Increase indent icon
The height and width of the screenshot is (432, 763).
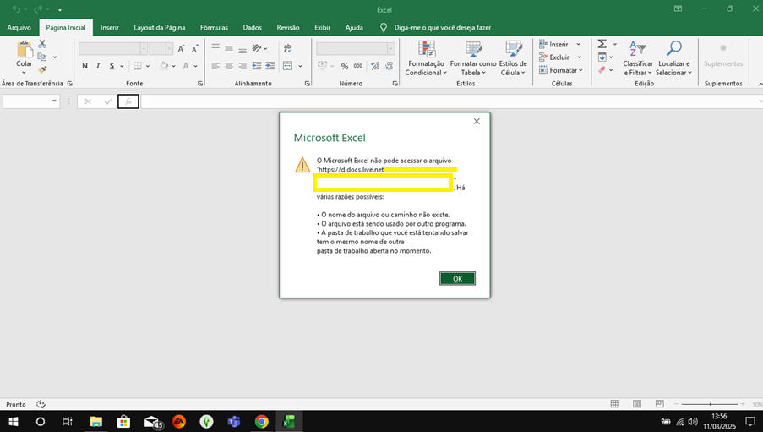270,66
